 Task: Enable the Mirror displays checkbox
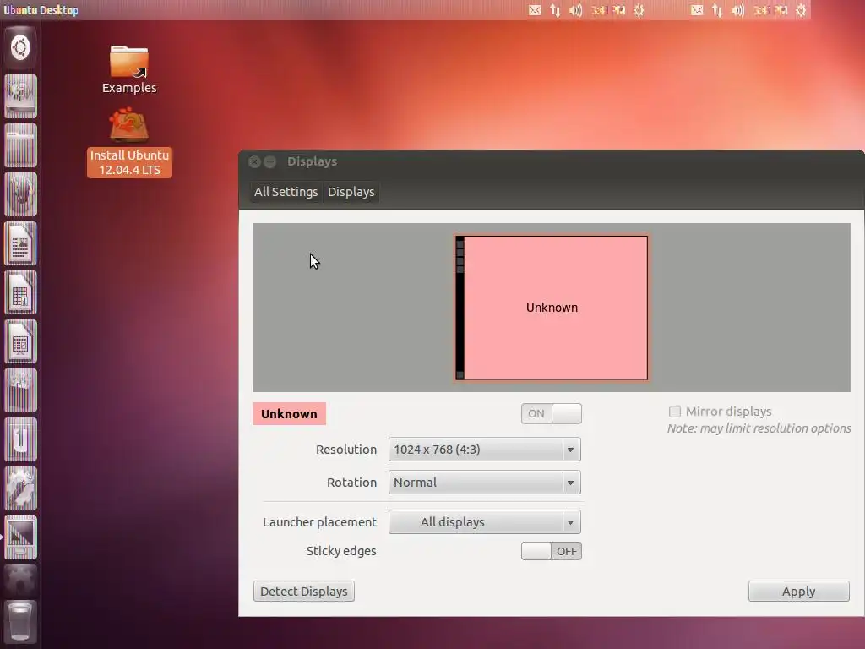(674, 412)
